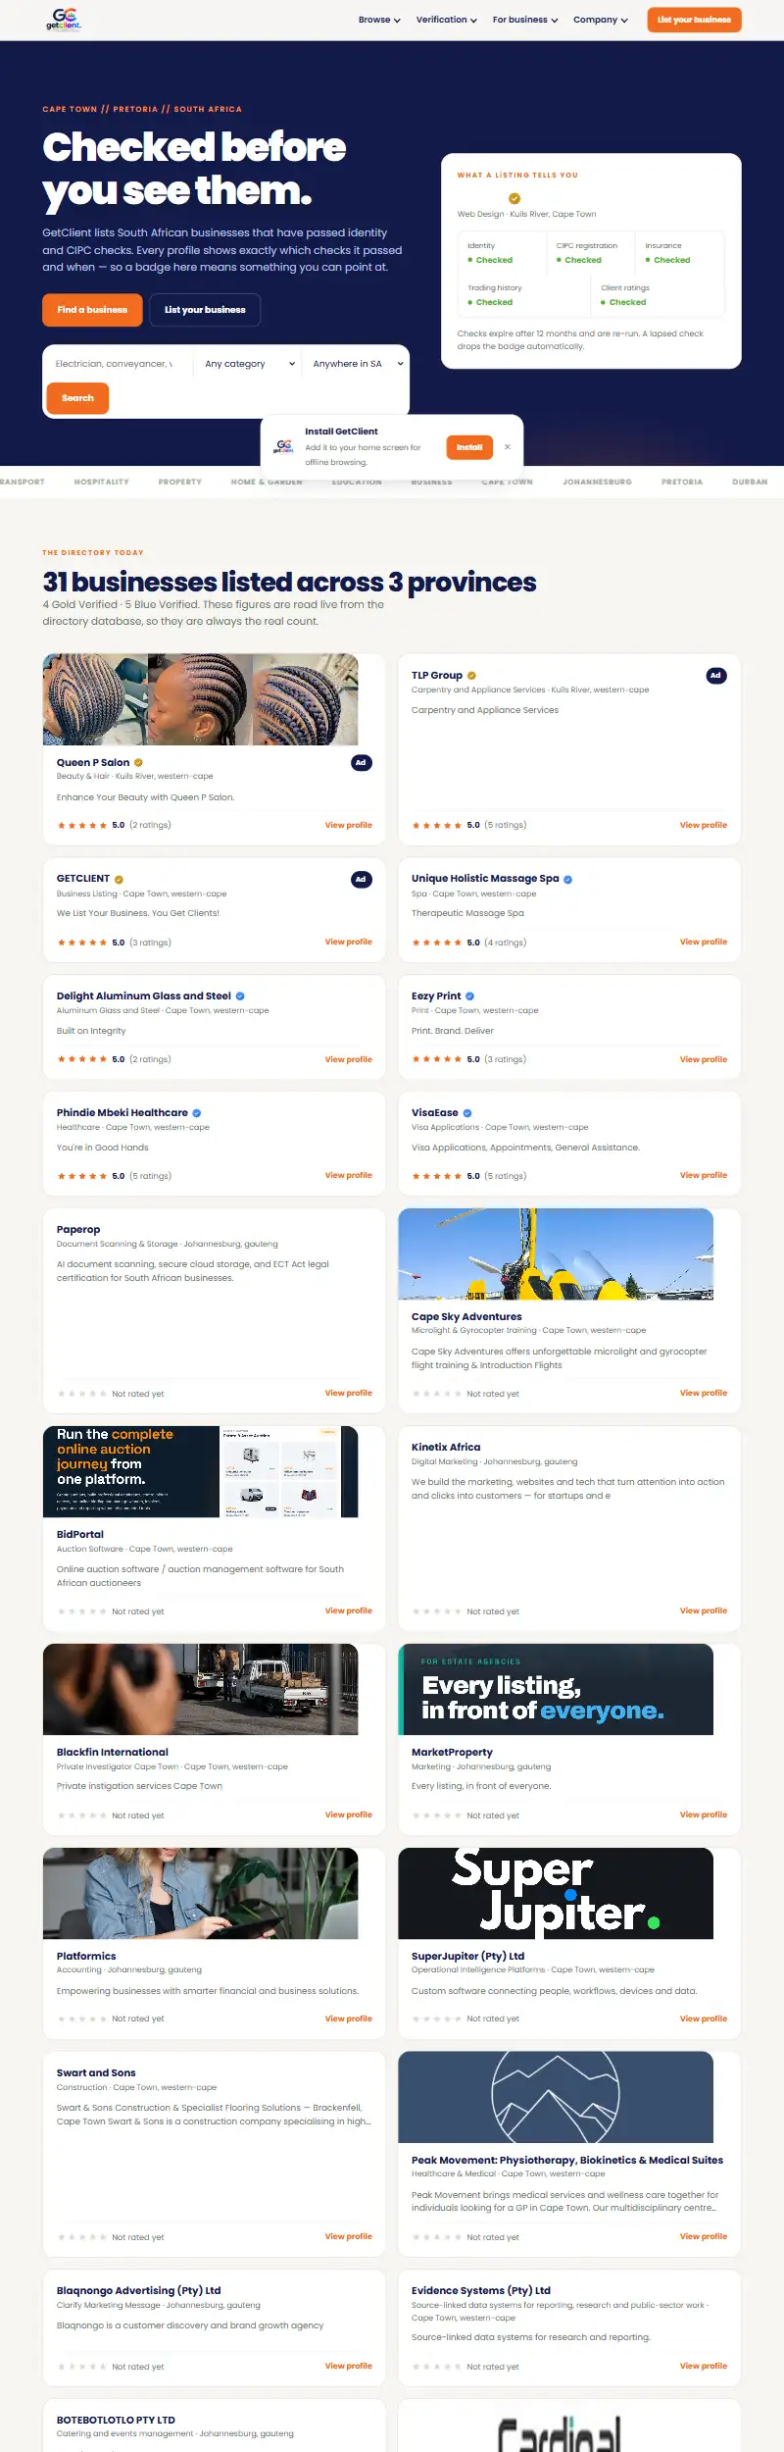View profile of VisaEase

click(x=704, y=1176)
